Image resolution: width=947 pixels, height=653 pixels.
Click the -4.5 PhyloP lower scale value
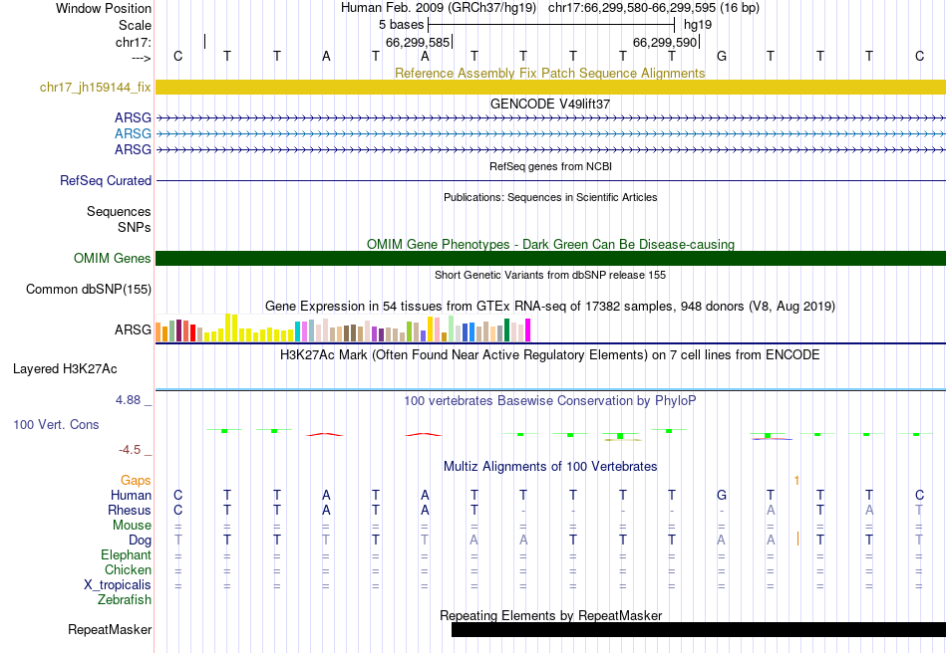point(130,450)
